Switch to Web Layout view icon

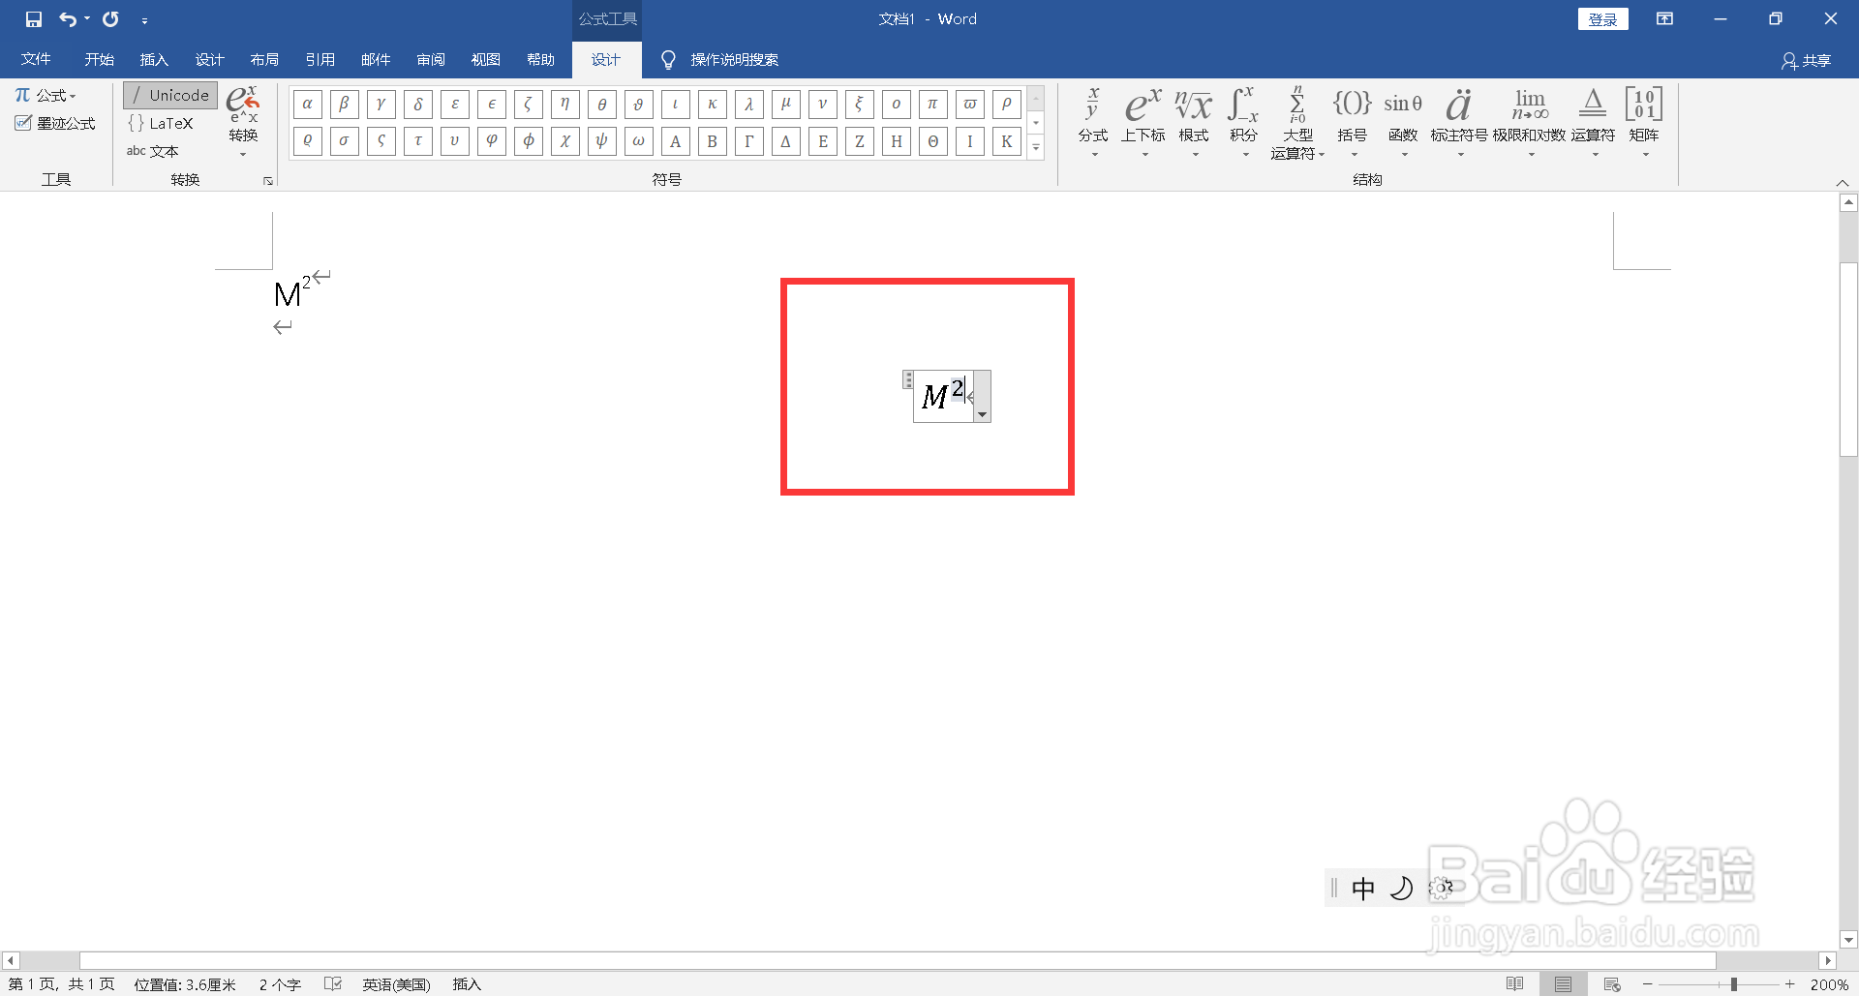1612,984
